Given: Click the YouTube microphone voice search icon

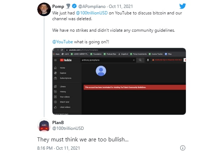Looking at the screenshot, I should [x=148, y=60].
